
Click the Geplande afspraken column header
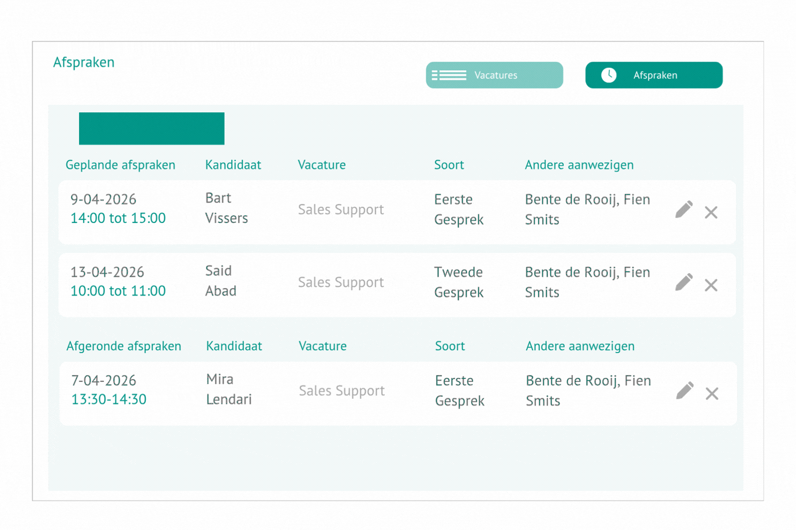120,165
